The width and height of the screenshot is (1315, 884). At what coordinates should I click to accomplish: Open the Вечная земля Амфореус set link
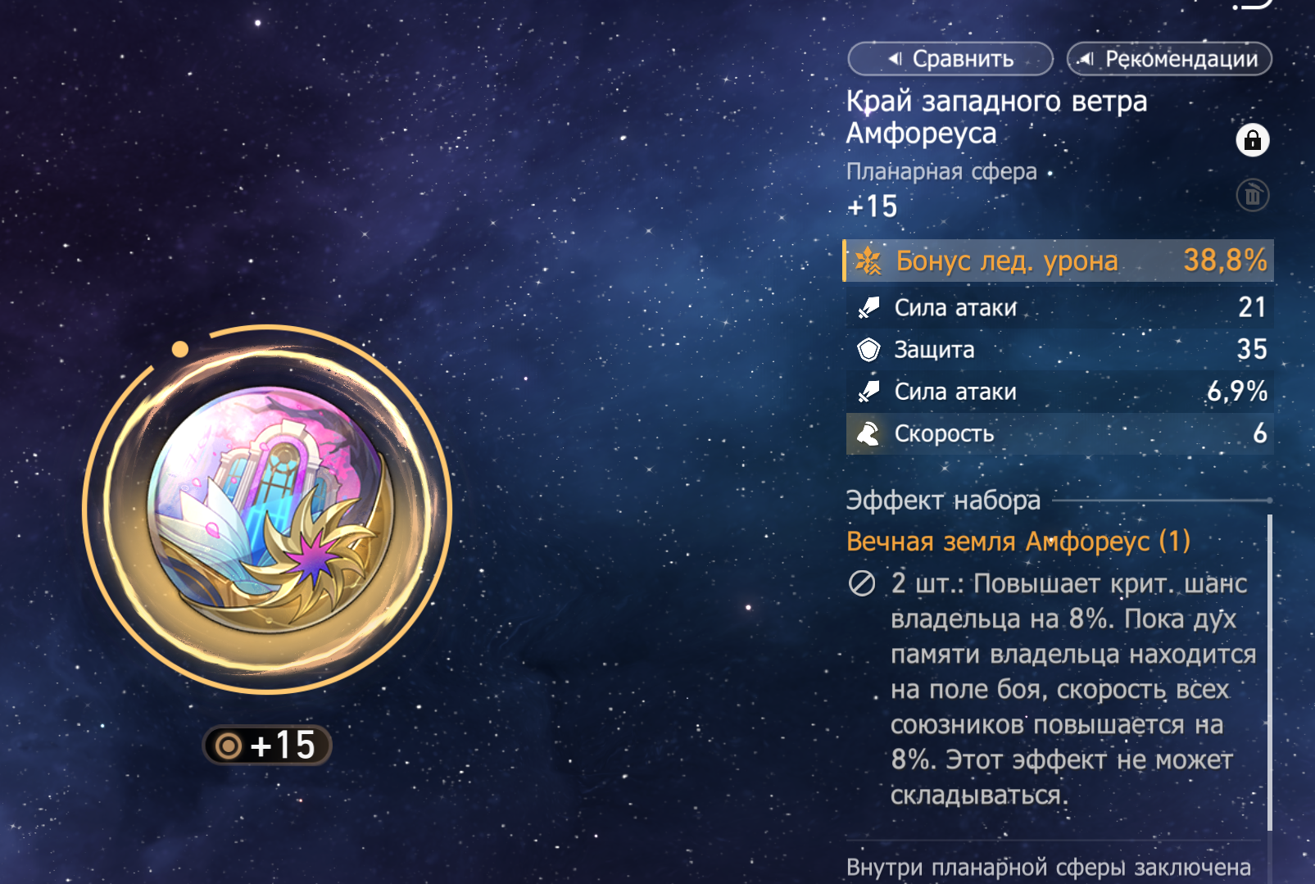coord(1018,542)
